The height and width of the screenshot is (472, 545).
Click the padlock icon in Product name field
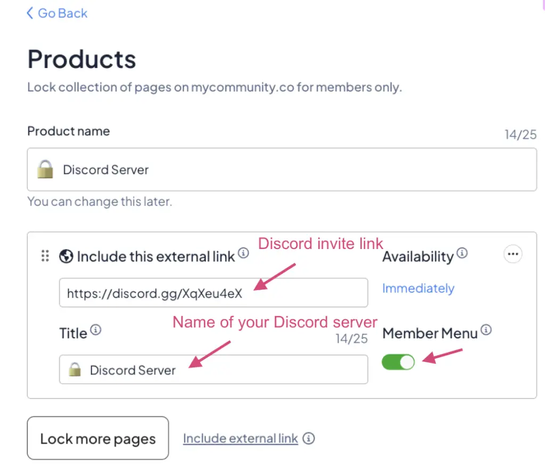coord(45,169)
